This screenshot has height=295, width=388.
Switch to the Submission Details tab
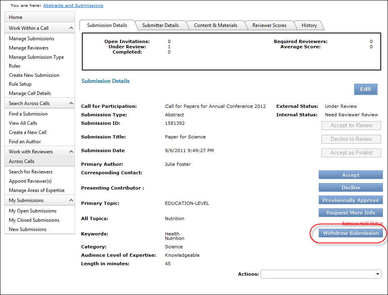click(x=107, y=25)
